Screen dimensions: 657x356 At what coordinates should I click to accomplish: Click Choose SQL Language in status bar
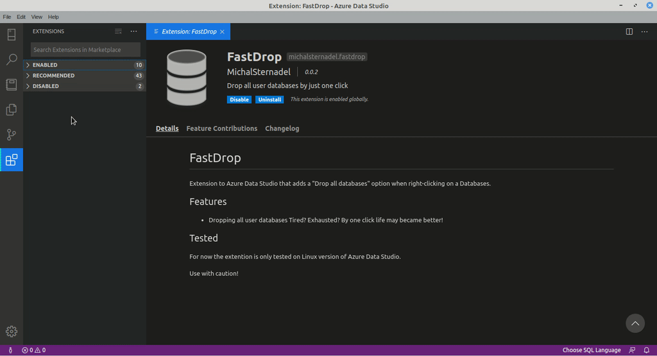click(591, 350)
